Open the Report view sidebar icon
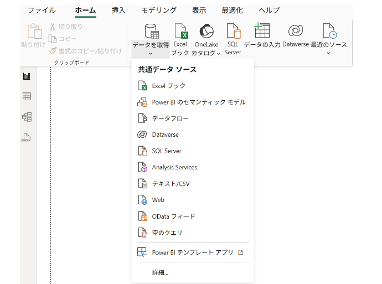The image size is (382, 284). tap(27, 76)
